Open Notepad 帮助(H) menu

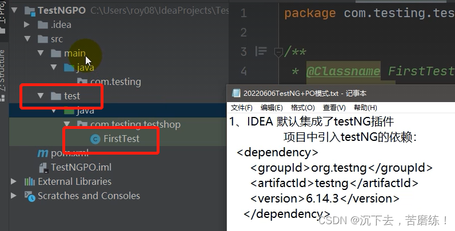coord(365,108)
